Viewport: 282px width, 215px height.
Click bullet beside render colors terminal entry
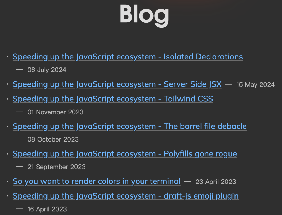(x=7, y=181)
